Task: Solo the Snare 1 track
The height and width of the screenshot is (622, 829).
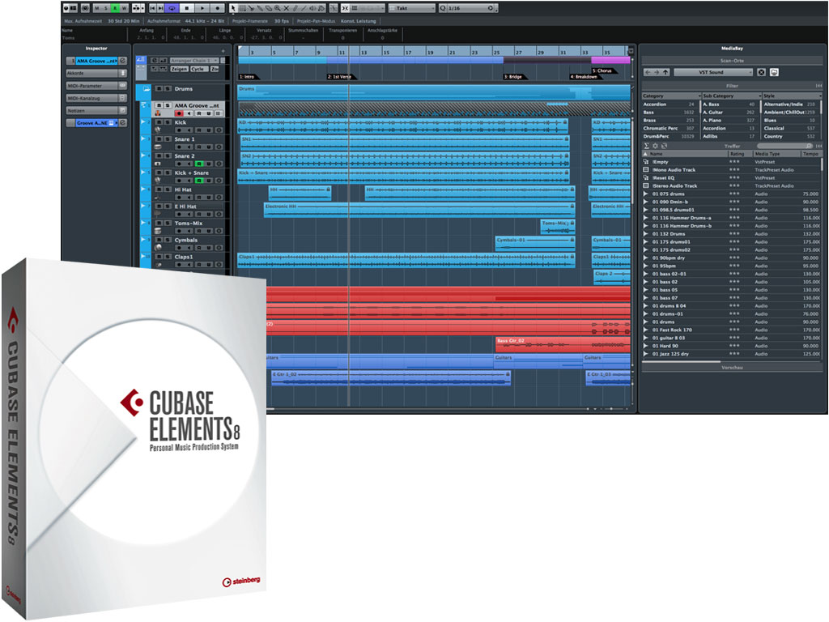Action: (166, 139)
